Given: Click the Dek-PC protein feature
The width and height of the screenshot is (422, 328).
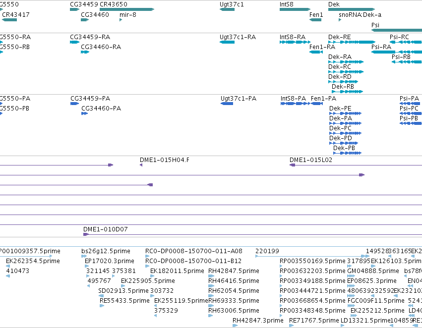Looking at the screenshot, I should [x=345, y=133].
